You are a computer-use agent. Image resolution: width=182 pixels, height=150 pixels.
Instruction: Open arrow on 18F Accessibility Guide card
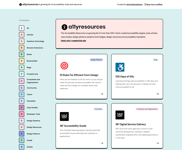point(102,143)
